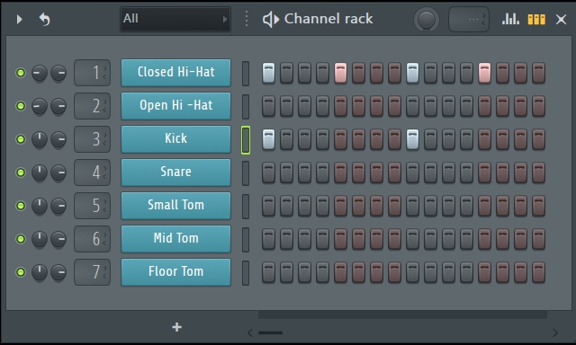Play the pattern with the play arrow
The image size is (576, 345).
tap(19, 19)
